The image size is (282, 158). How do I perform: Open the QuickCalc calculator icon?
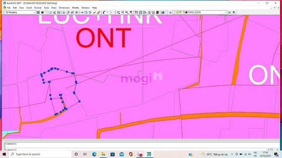157,13
